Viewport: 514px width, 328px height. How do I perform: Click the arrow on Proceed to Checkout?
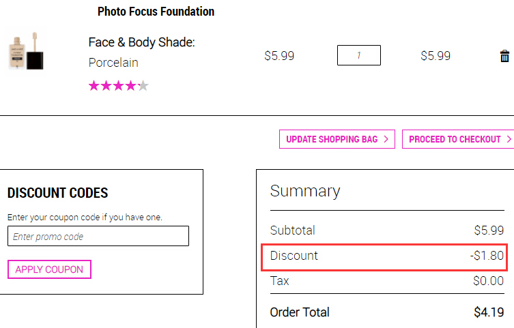(509, 139)
